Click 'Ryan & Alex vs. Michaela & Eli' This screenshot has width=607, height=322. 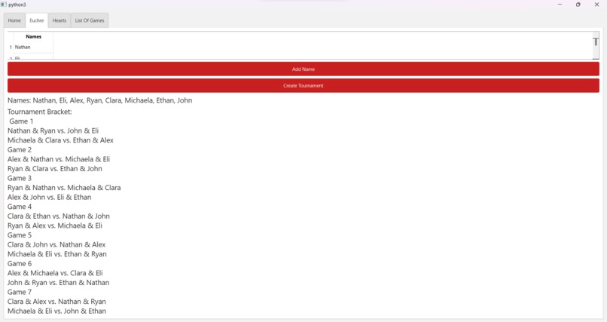pos(54,225)
